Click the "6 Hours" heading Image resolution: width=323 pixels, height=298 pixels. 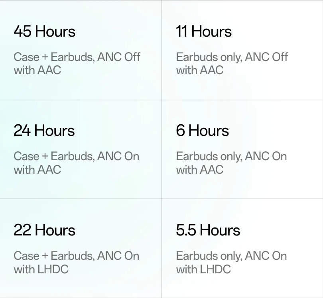click(x=202, y=131)
